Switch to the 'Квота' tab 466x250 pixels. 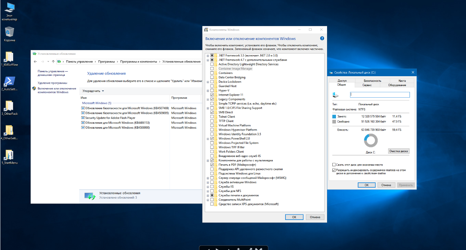click(x=402, y=80)
